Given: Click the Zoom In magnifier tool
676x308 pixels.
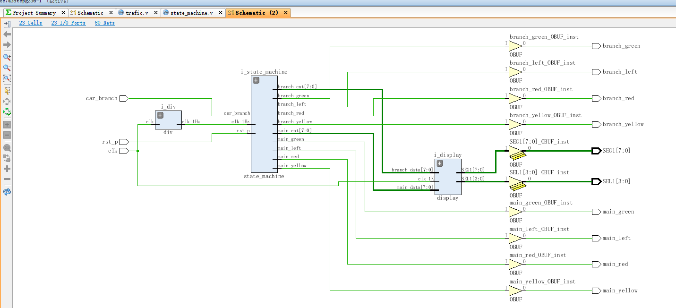Looking at the screenshot, I should (x=7, y=57).
